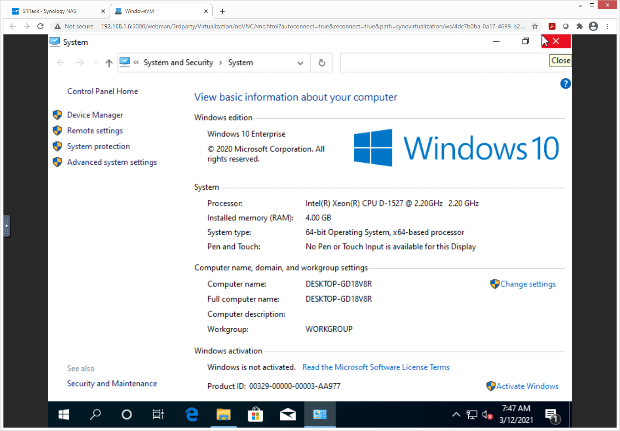Click the 4.00 GB installed memory value

coord(318,218)
